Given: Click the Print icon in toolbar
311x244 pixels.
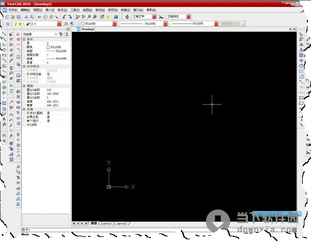Looking at the screenshot, I should coord(26,17).
